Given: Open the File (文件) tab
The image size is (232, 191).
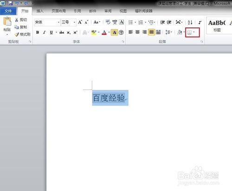Looking at the screenshot, I should (x=8, y=11).
